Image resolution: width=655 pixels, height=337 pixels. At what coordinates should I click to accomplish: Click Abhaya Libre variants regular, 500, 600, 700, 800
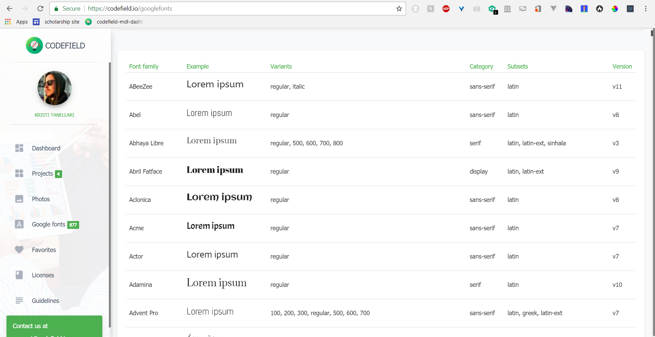point(306,143)
